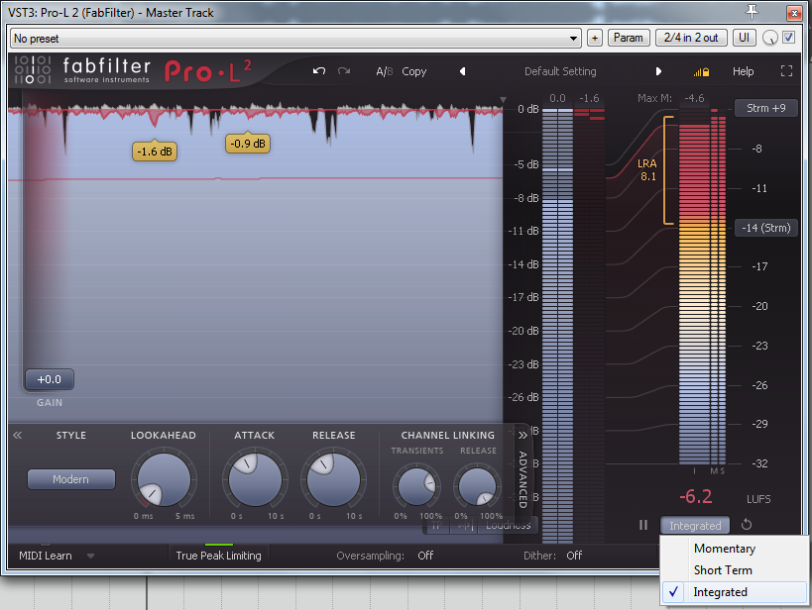Click the -1.6 dB peak label
Image resolution: width=812 pixels, height=610 pixels.
pyautogui.click(x=155, y=152)
